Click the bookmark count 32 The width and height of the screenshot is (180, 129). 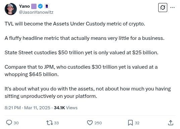[x=137, y=123]
